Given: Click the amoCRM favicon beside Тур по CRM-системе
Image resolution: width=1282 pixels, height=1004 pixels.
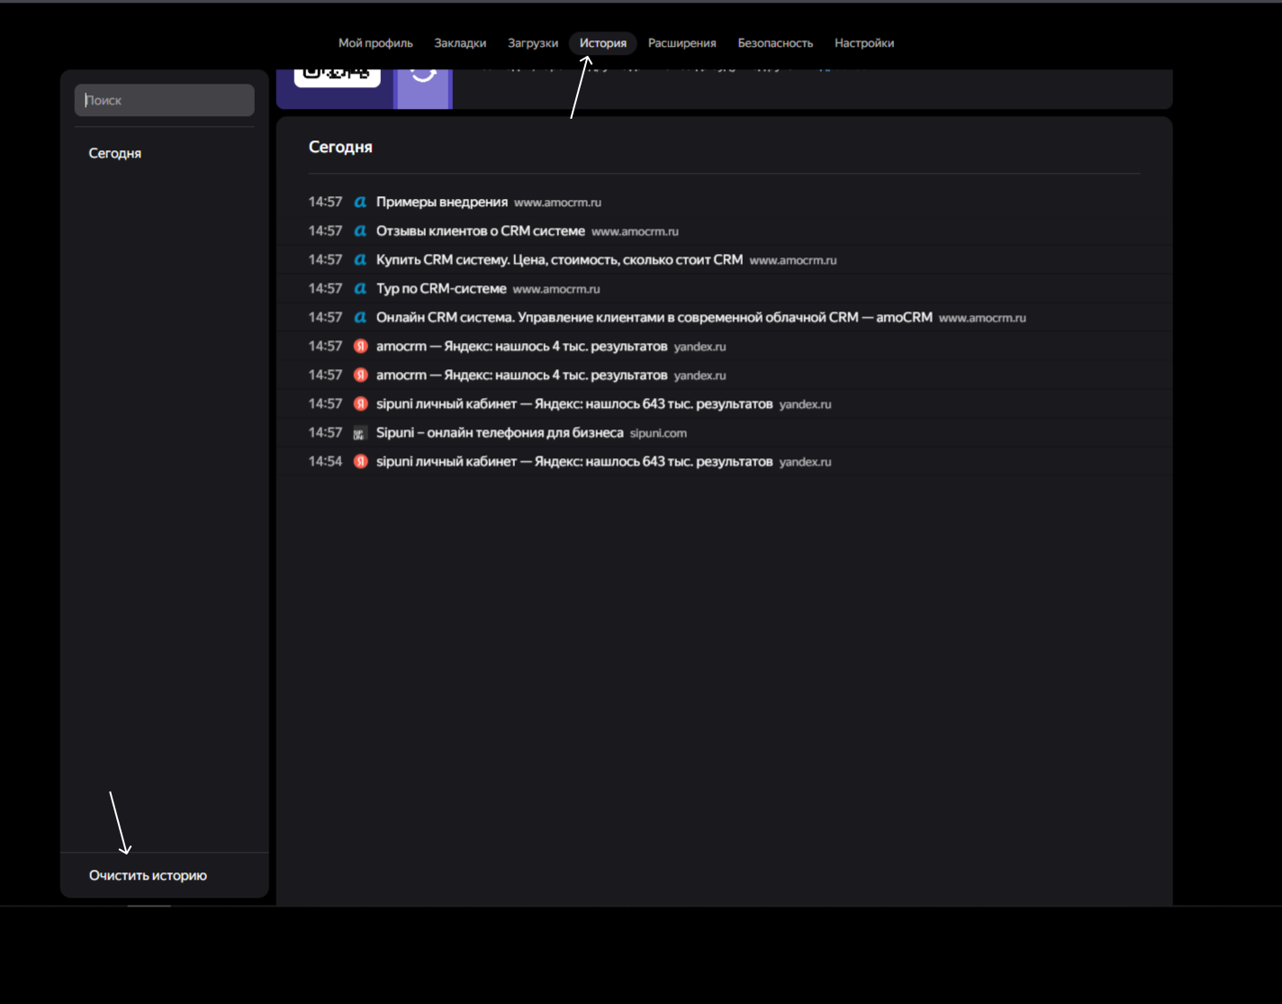Looking at the screenshot, I should pos(360,288).
